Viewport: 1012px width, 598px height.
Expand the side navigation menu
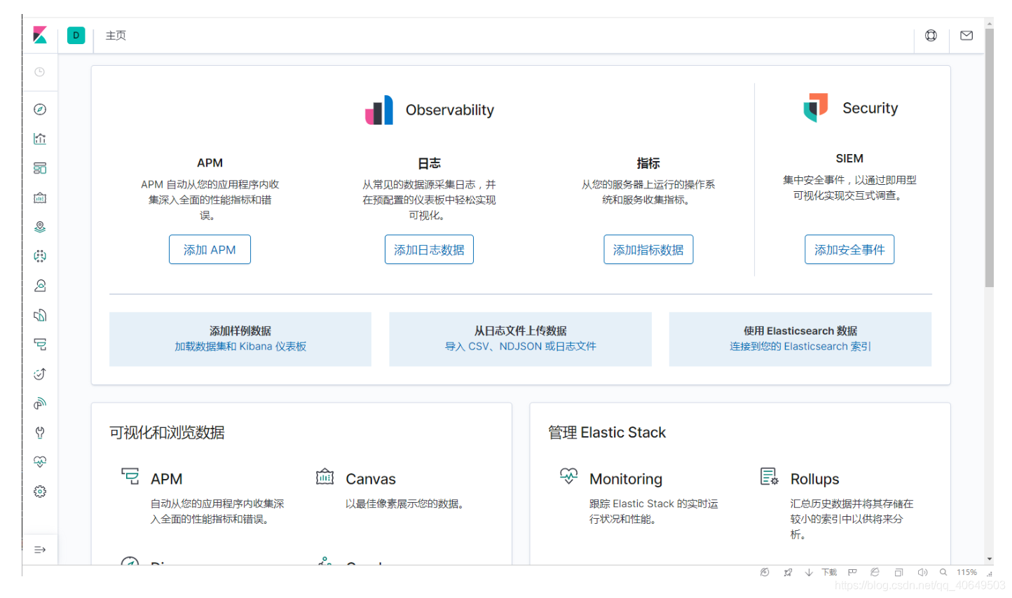[x=40, y=550]
